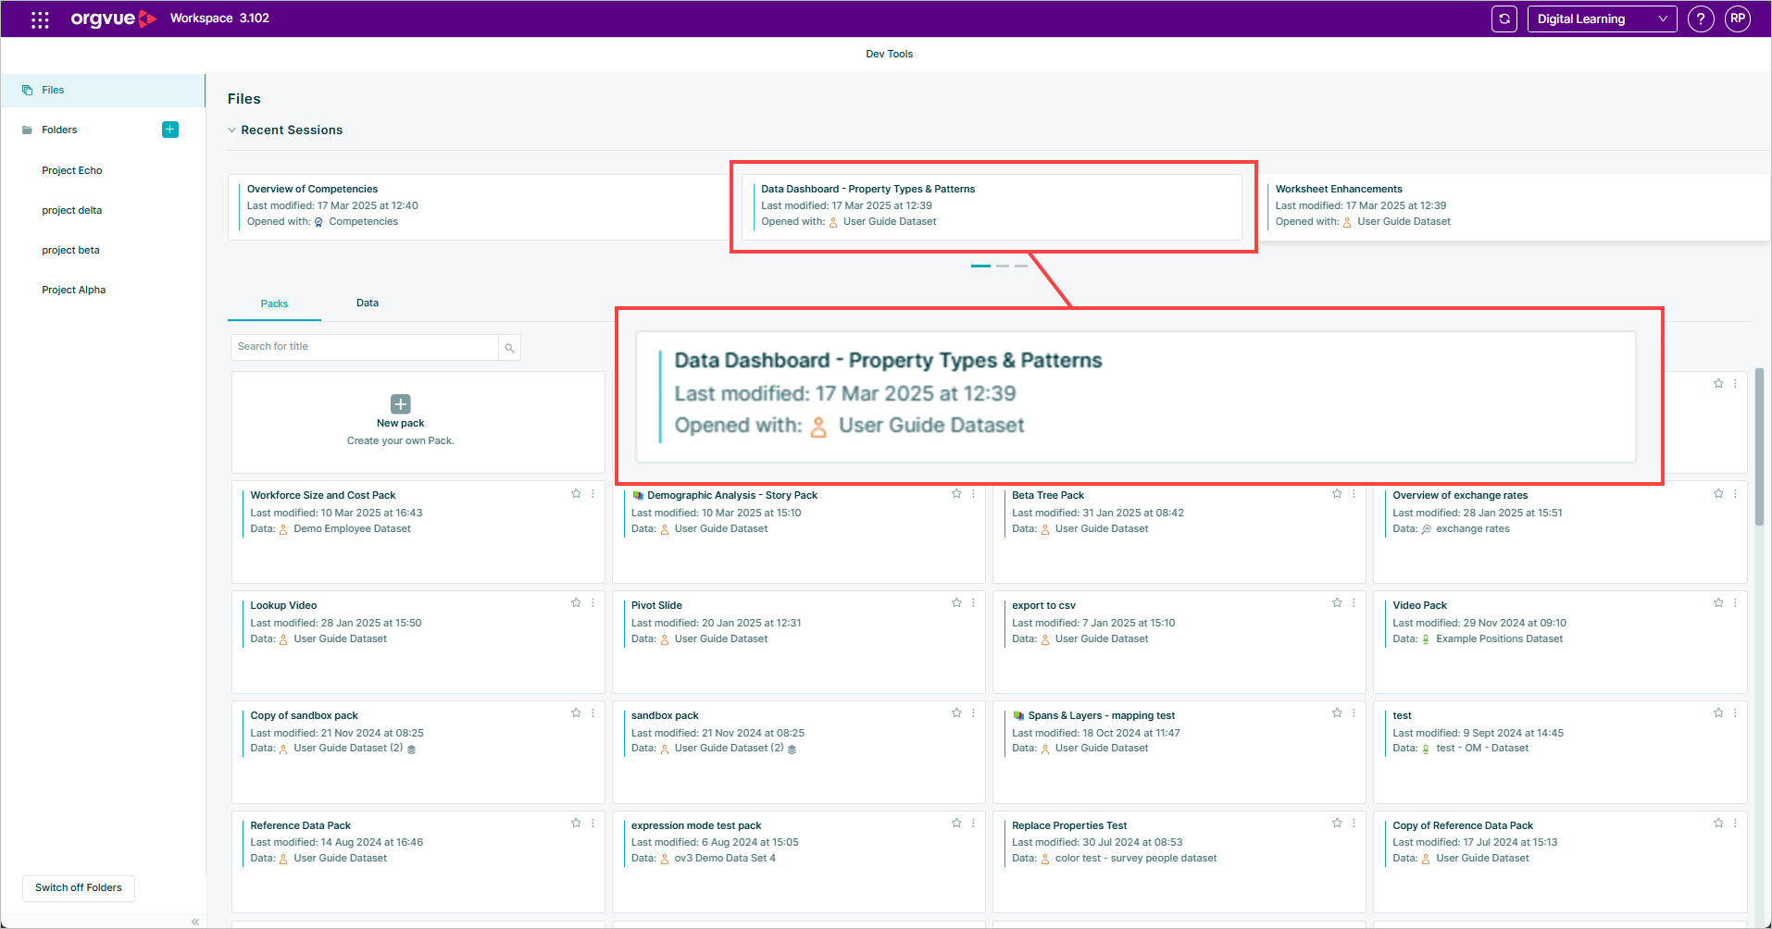Star the Workforce Size and Cost Pack
The image size is (1772, 929).
click(576, 494)
